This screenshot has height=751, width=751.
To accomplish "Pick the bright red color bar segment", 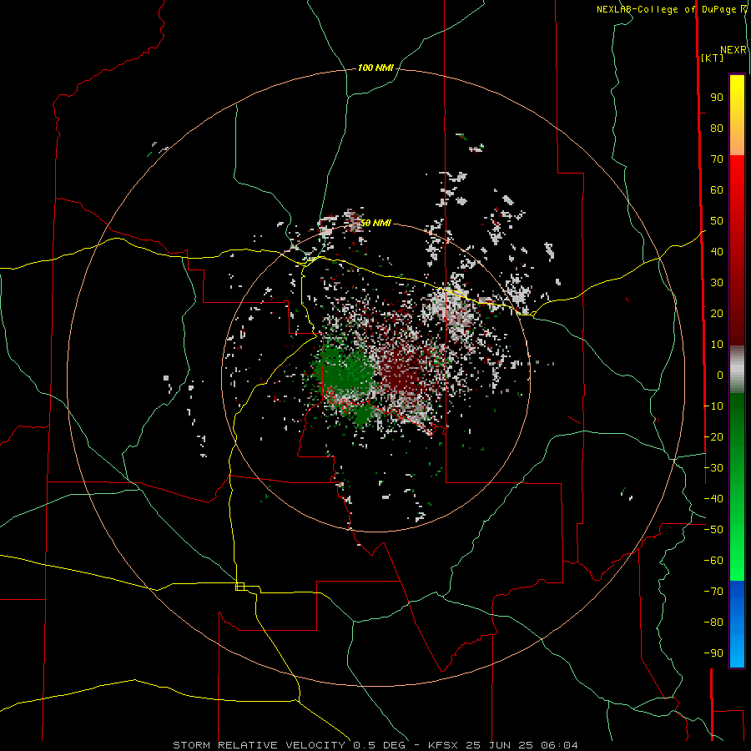I will click(x=737, y=175).
